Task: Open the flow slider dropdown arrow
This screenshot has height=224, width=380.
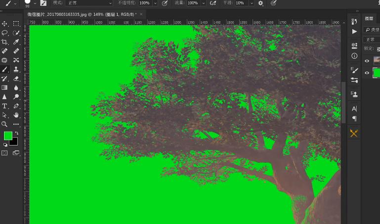Action: click(x=204, y=3)
